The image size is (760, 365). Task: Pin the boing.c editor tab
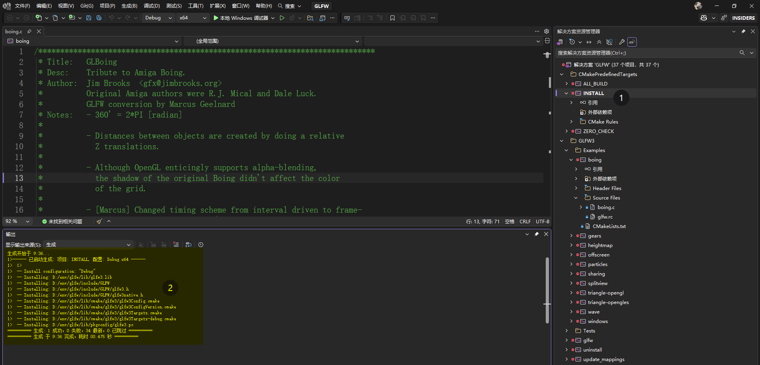coord(29,31)
